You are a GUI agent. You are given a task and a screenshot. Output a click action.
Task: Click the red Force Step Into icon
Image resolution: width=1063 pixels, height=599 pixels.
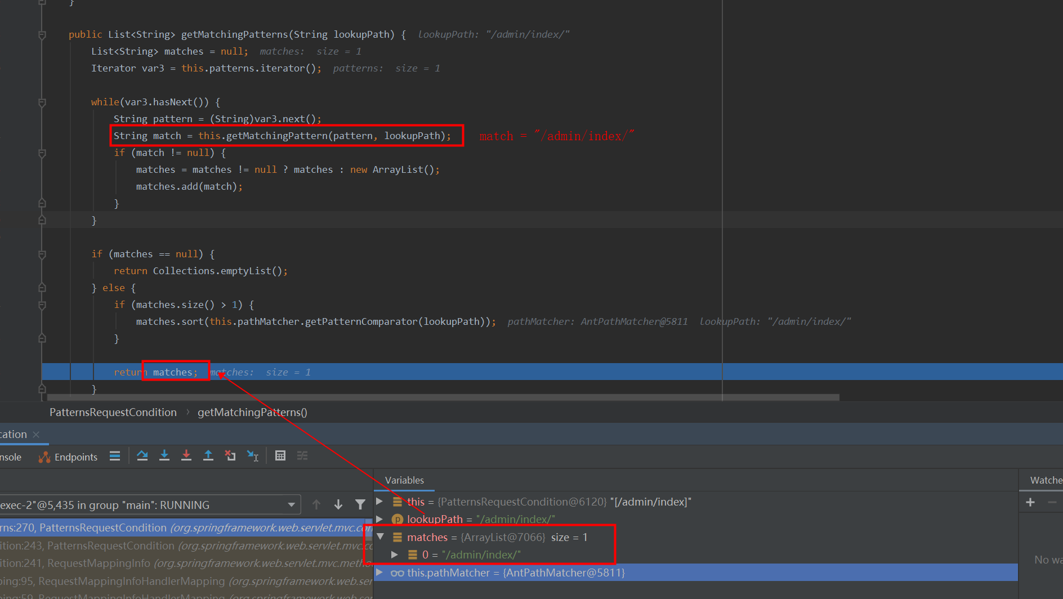tap(186, 456)
